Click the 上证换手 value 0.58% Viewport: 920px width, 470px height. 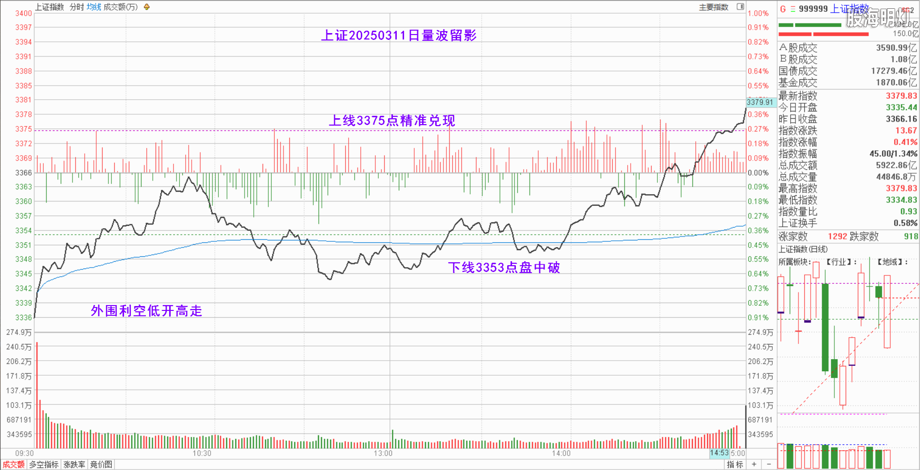pyautogui.click(x=905, y=223)
